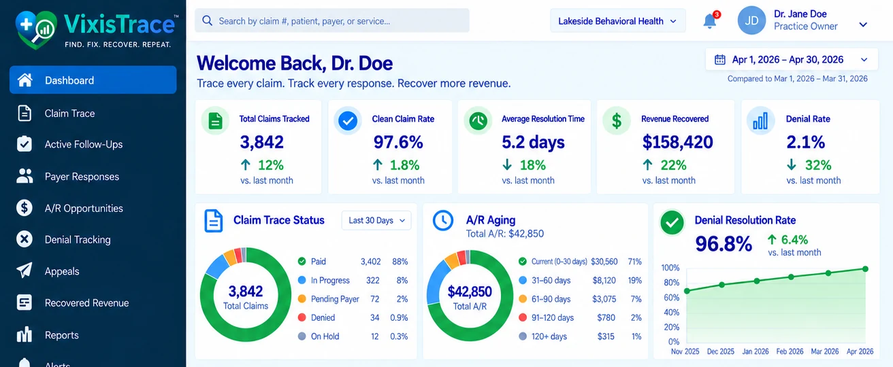
Task: Click the Nov 2025 data point on chart
Action: 686,291
